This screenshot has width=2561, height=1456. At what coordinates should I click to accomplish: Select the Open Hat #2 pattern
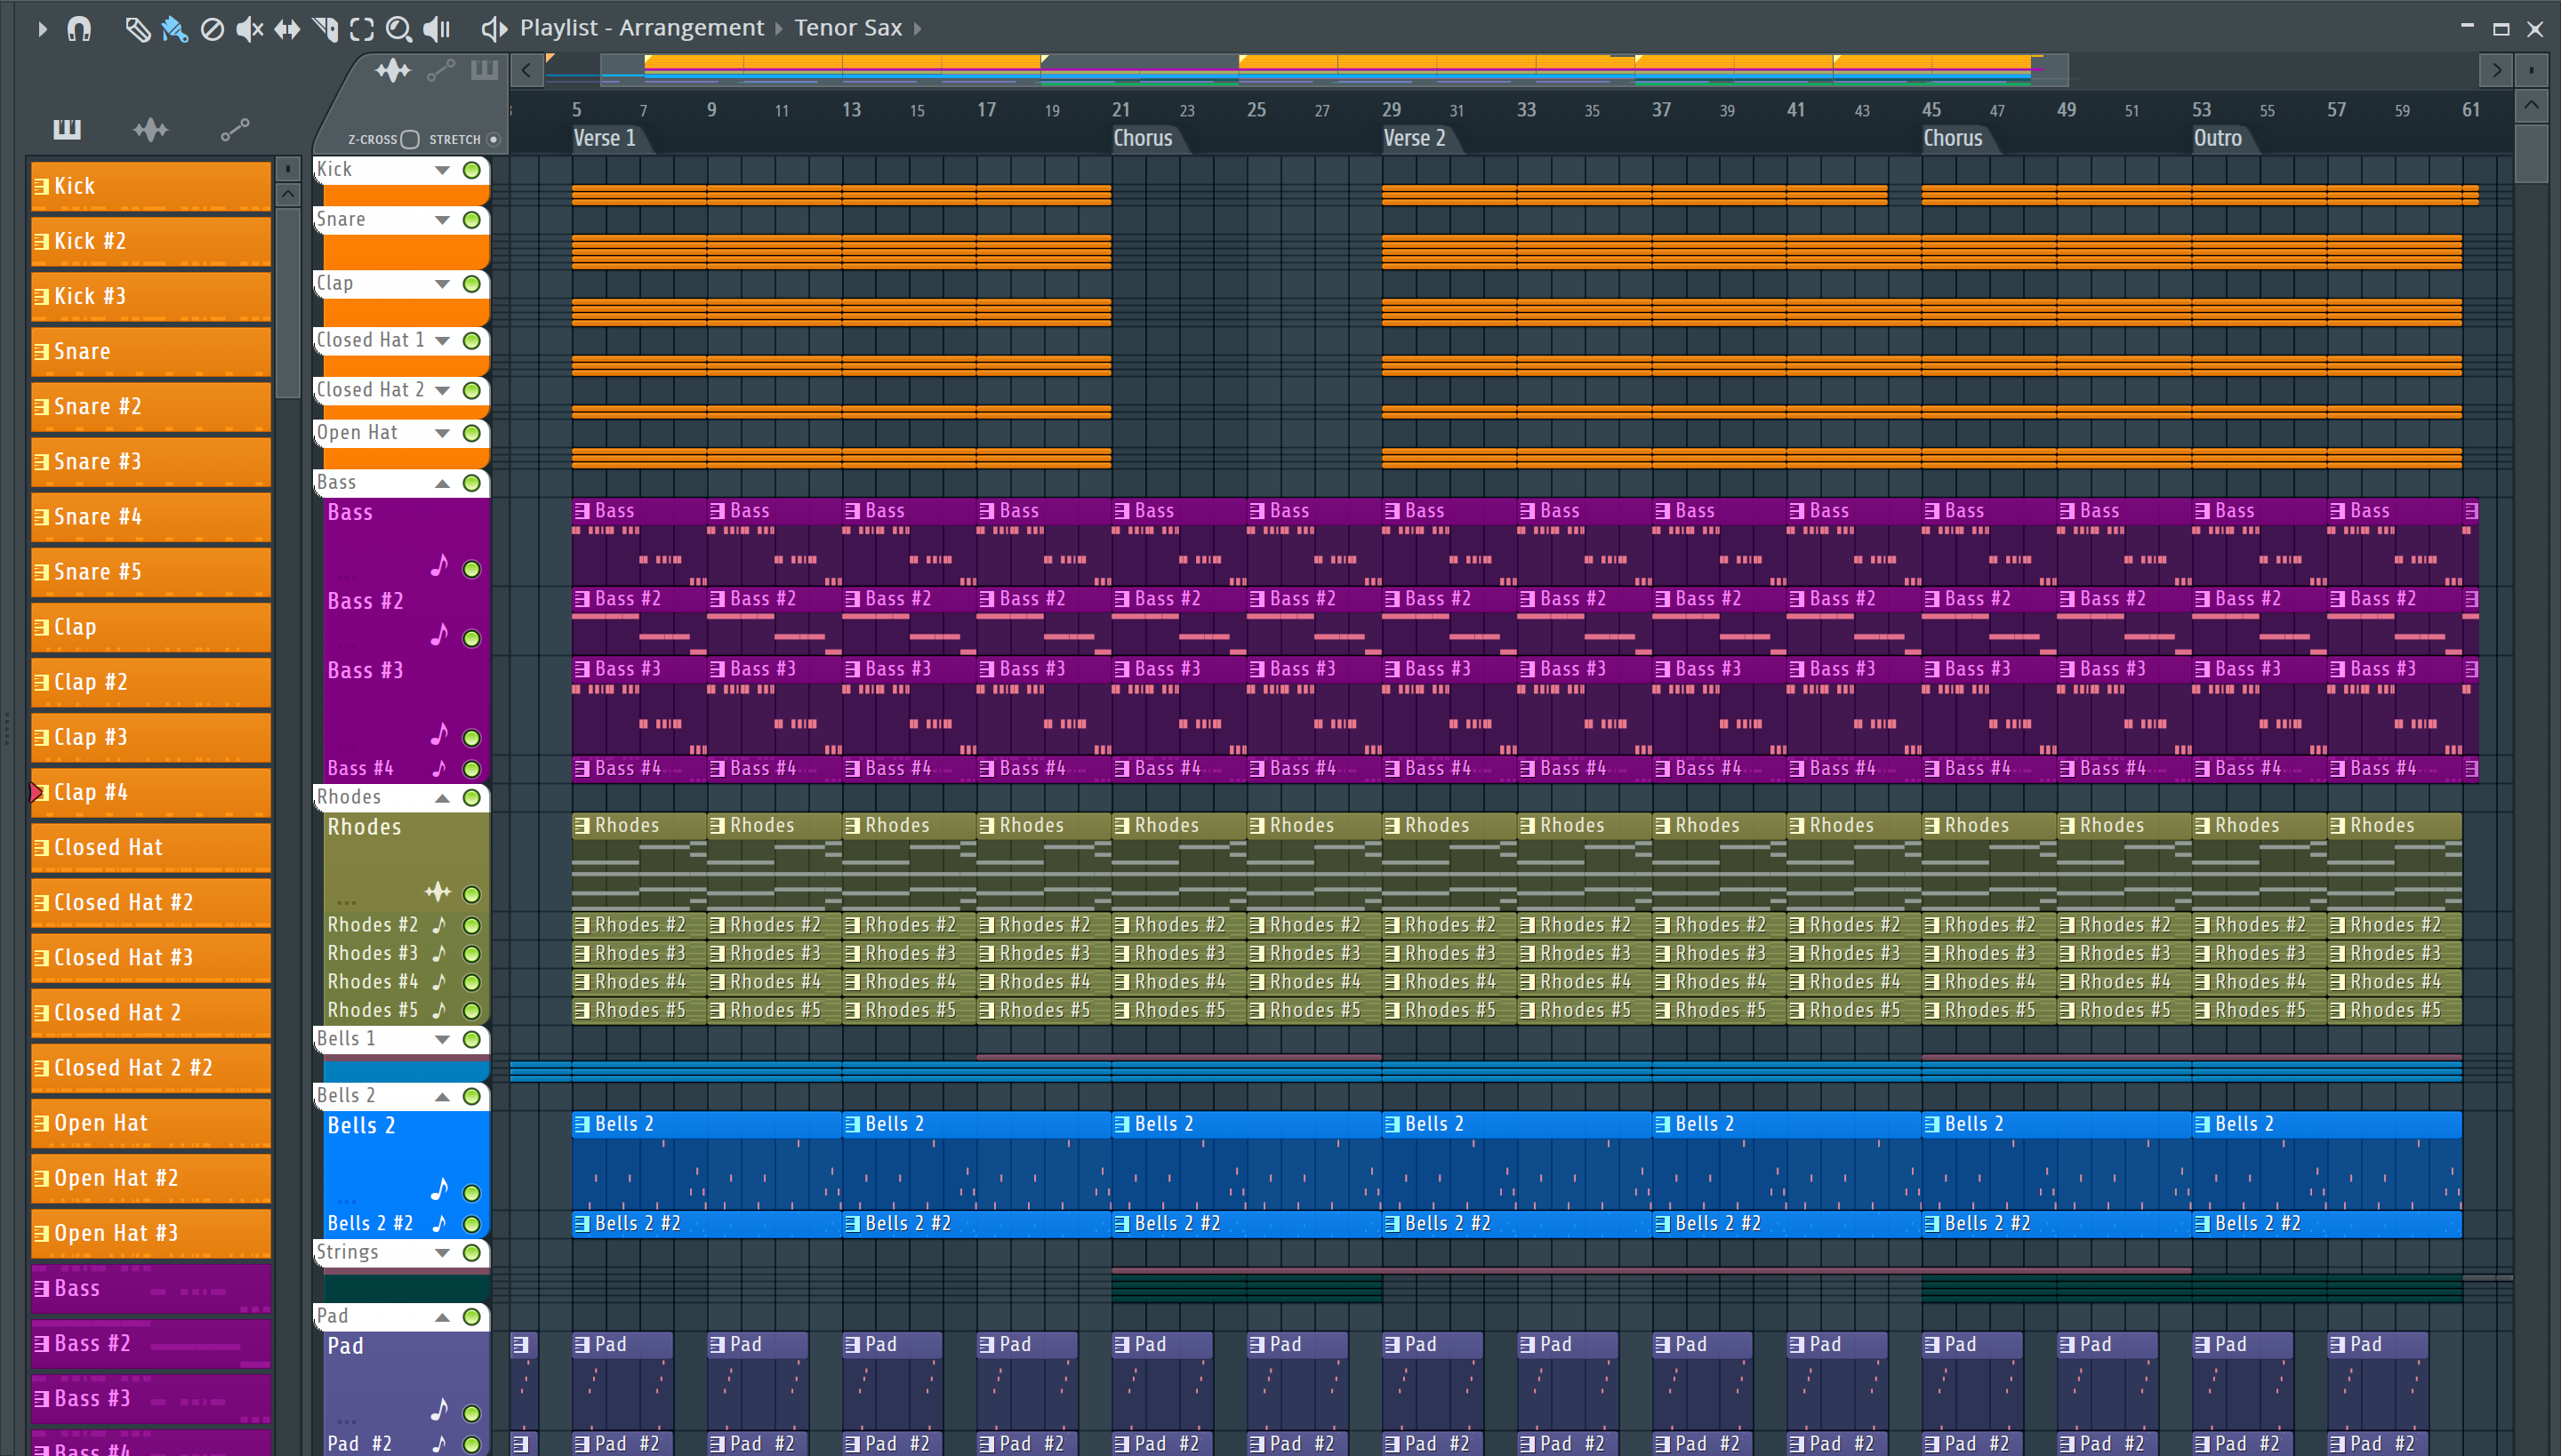[x=150, y=1179]
